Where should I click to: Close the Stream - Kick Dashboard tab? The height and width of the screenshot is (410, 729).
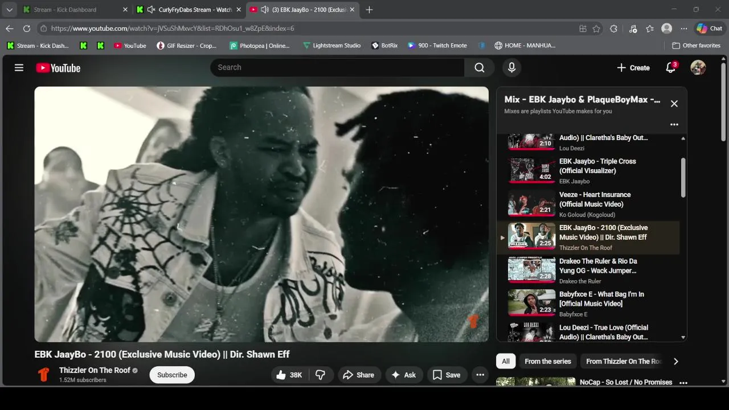125,10
